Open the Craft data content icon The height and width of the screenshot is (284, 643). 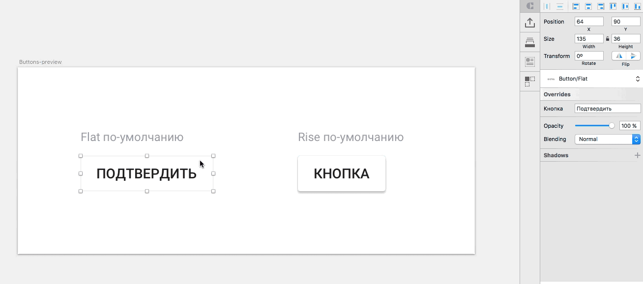coord(530,62)
